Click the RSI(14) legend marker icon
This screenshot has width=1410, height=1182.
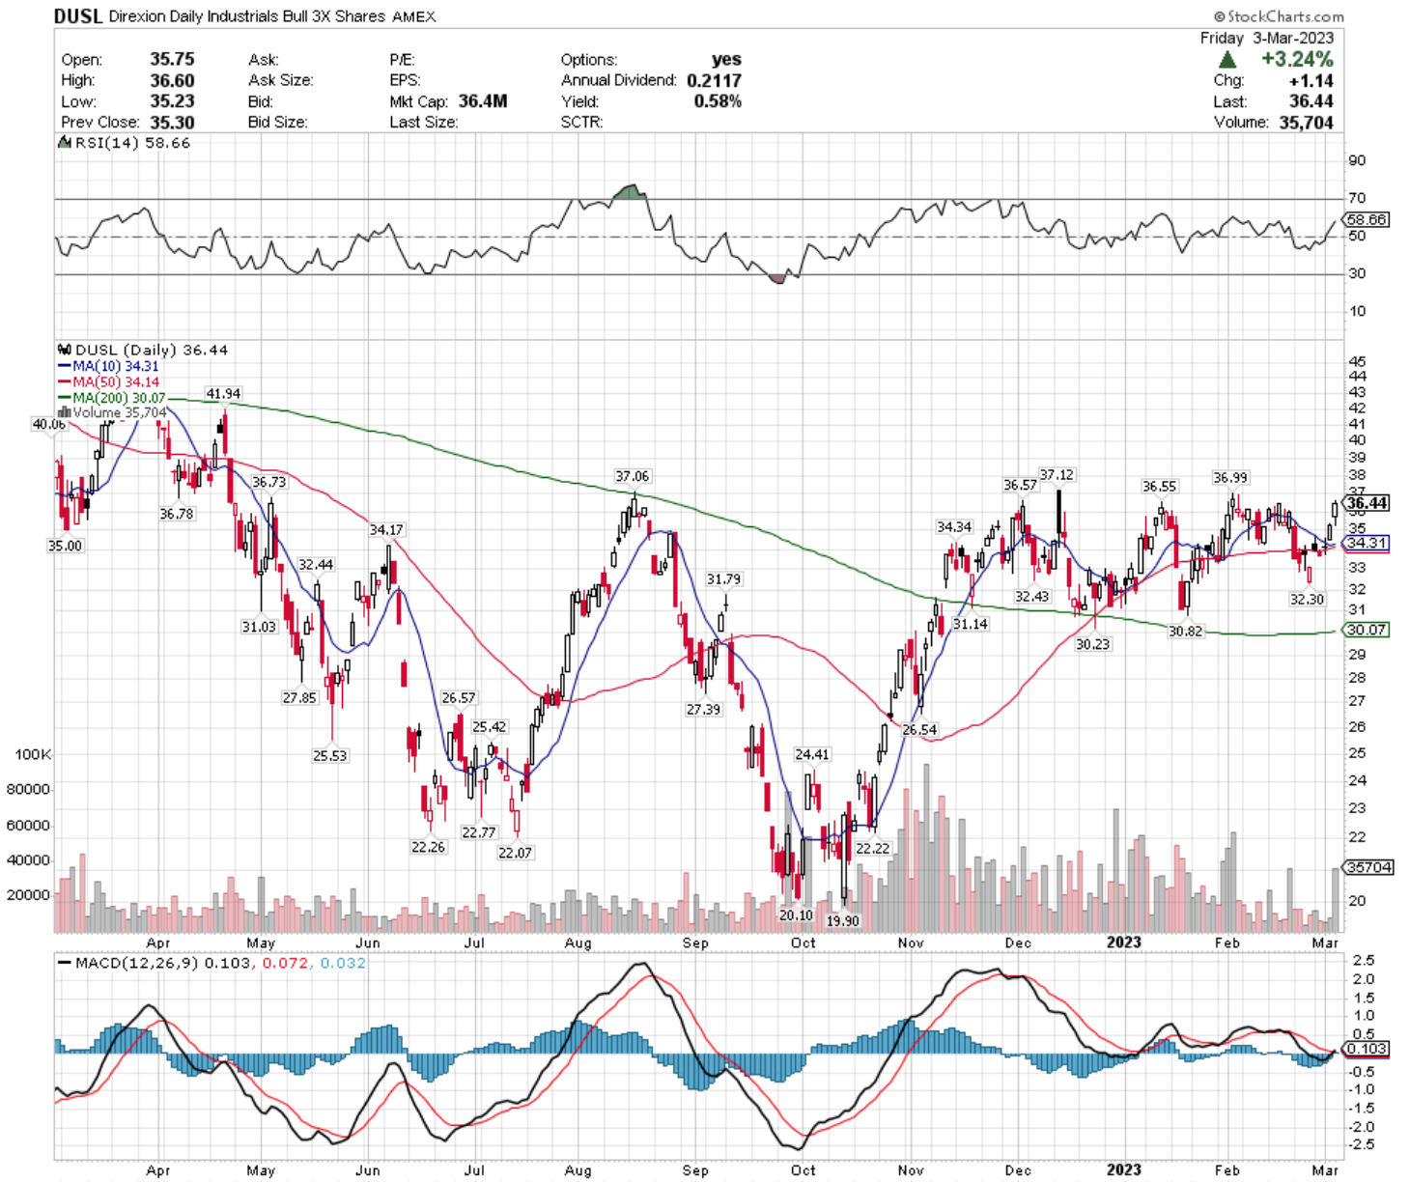[x=64, y=143]
